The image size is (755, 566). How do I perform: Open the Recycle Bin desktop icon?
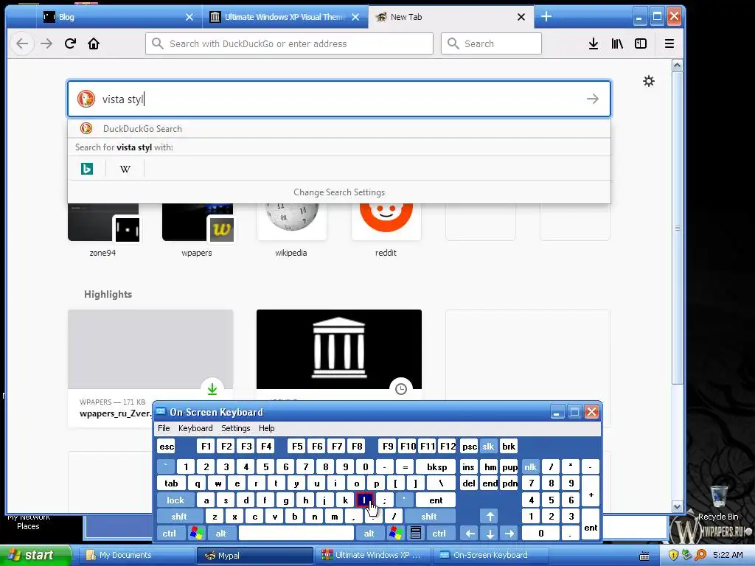click(x=718, y=503)
